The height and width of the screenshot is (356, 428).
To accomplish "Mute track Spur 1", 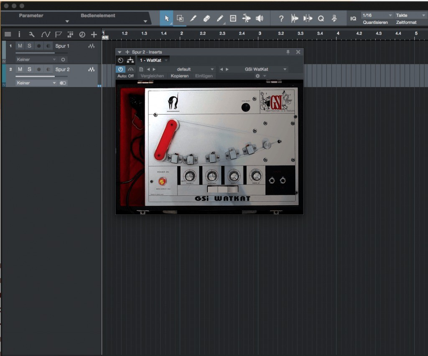I will click(x=20, y=46).
